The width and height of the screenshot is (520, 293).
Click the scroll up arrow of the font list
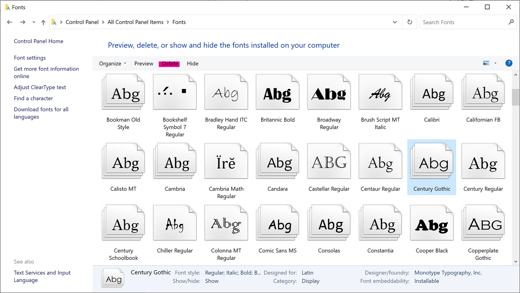pos(515,74)
